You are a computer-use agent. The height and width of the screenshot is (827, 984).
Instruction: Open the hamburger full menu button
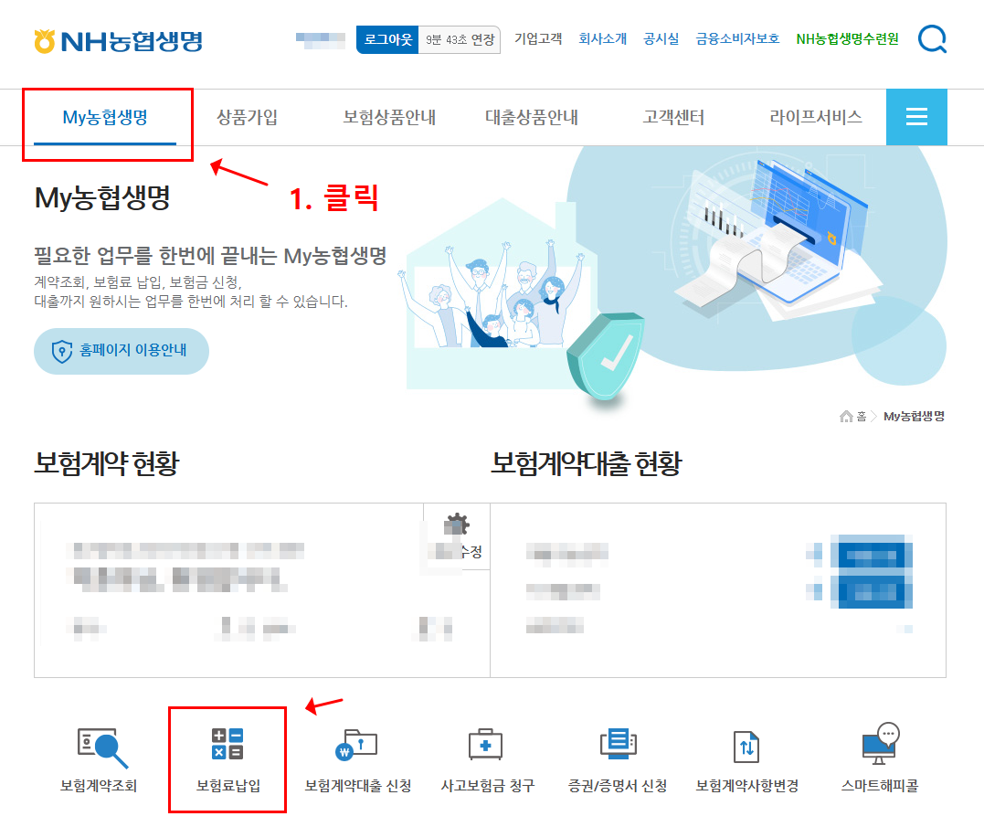click(916, 117)
